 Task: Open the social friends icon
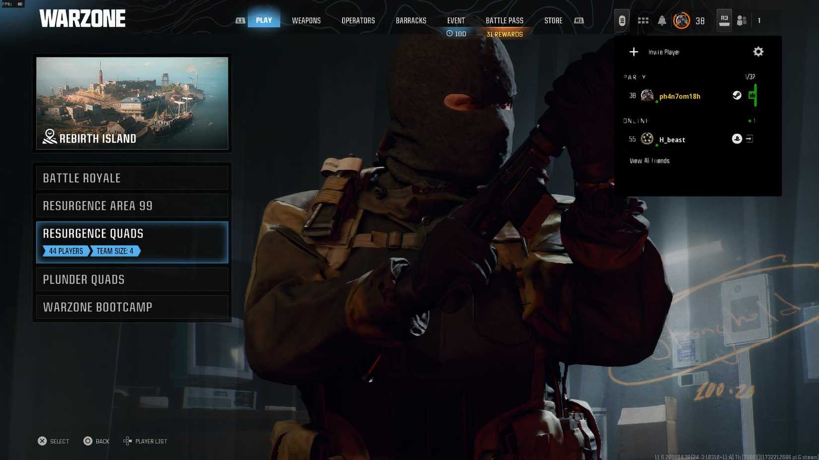click(x=742, y=20)
